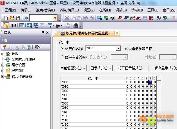Screen dimensions: 177x129
Task: Select 全局软元件注释 in the project tree
Action: pos(23,59)
